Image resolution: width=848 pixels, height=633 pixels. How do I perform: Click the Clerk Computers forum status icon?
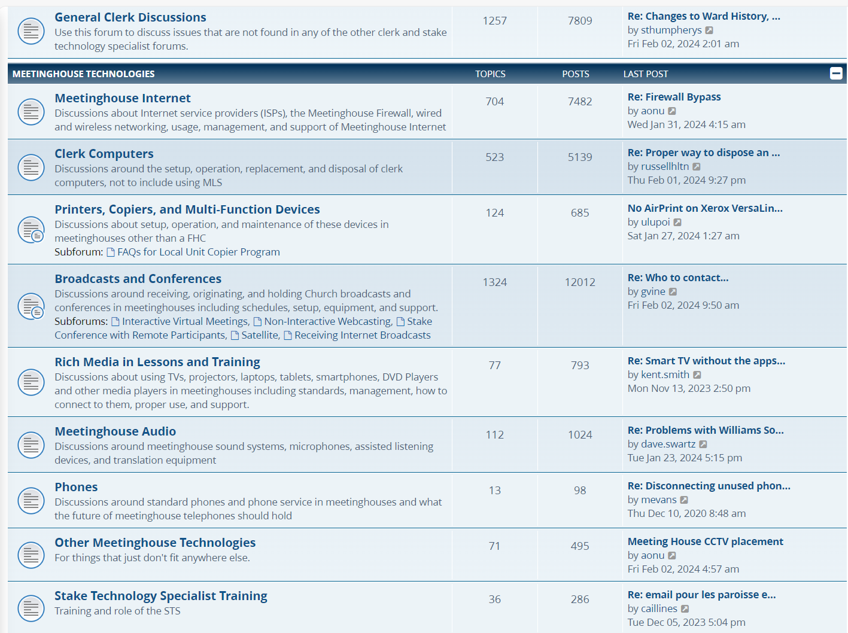point(31,168)
